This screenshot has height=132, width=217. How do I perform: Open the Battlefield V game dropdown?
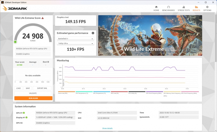point(75,39)
